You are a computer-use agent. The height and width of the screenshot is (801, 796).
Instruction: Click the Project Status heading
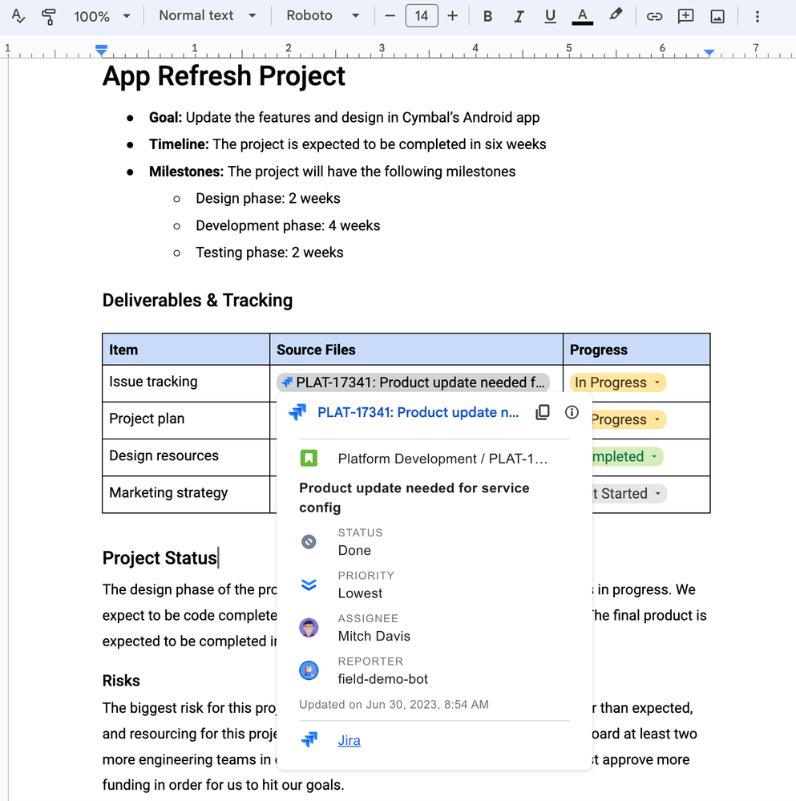pos(160,558)
